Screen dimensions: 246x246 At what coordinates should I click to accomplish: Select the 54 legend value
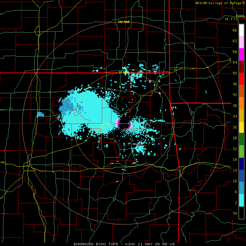point(235,62)
